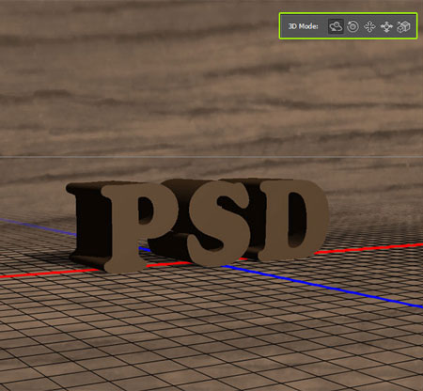Select the Scale 3D Object mode icon
Screen dimensions: 423x391
[x=403, y=26]
